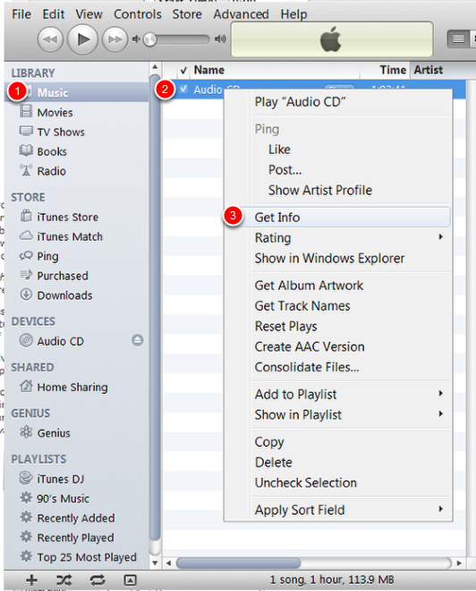
Task: Open Genius in the sidebar
Action: (x=54, y=433)
